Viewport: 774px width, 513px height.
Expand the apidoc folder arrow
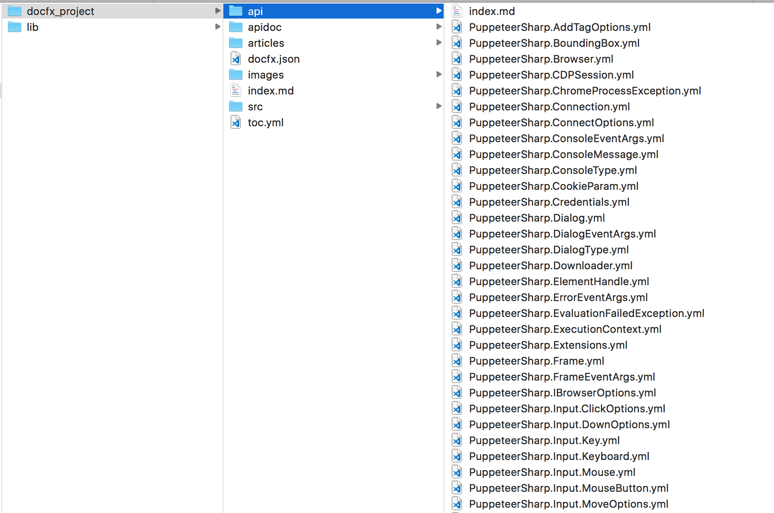click(439, 26)
